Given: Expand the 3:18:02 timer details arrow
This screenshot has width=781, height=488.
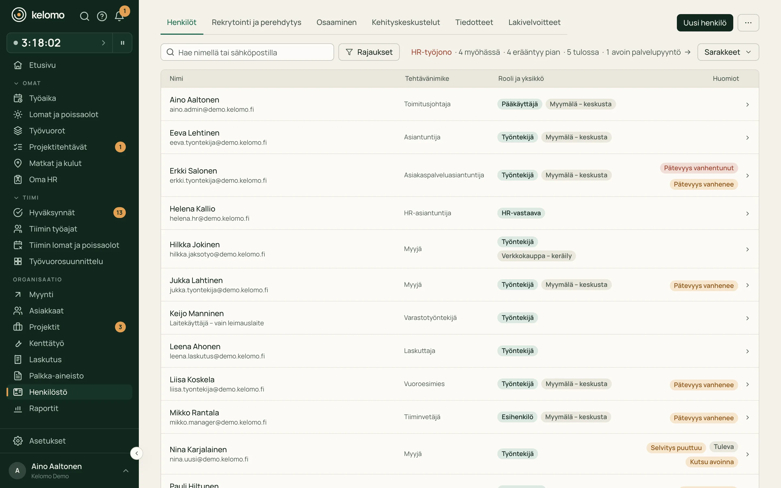Looking at the screenshot, I should pos(103,43).
